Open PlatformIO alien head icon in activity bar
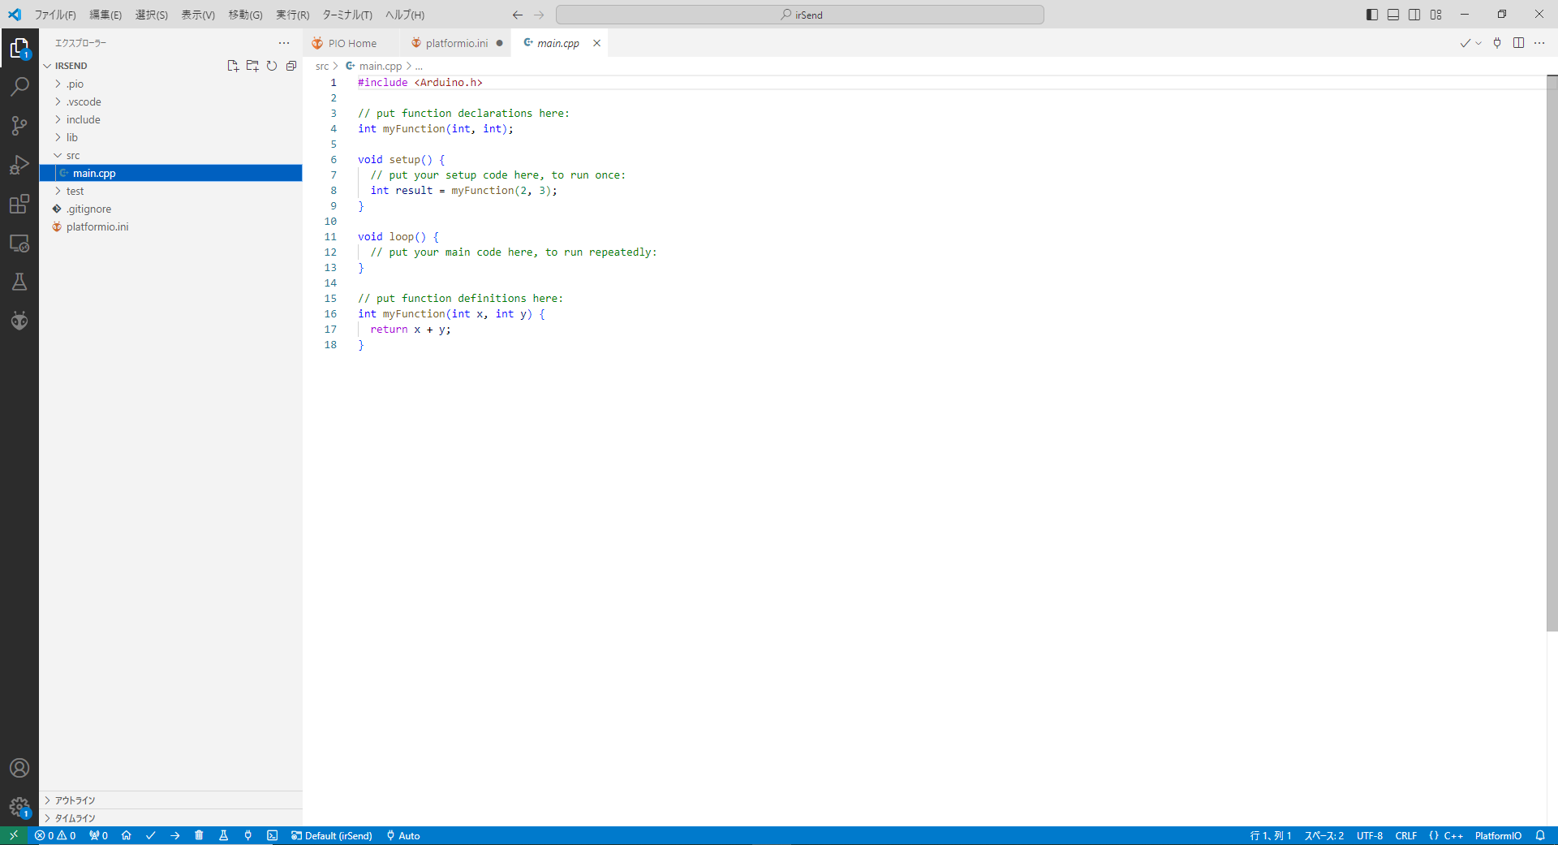The width and height of the screenshot is (1558, 845). [19, 321]
